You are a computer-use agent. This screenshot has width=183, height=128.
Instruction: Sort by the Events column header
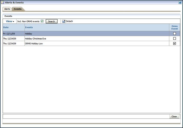click(x=29, y=27)
